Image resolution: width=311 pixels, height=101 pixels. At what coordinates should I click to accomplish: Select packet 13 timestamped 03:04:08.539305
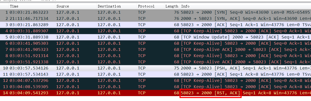tap(155, 87)
